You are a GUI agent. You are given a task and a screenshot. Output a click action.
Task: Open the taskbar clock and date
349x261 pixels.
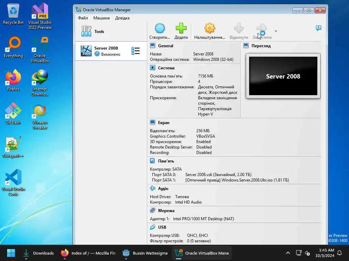(x=325, y=253)
